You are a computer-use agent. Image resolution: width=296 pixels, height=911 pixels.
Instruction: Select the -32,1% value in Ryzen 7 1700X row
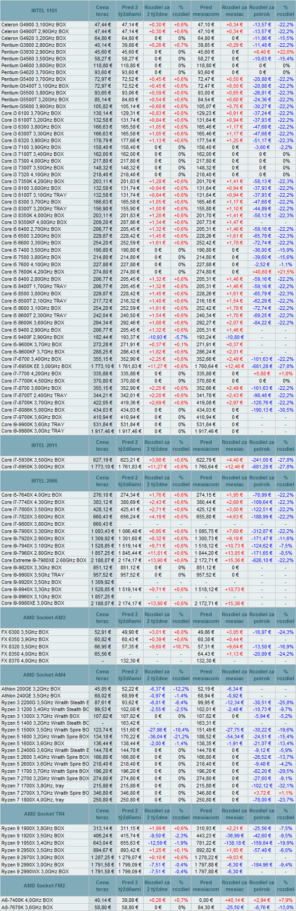(286, 785)
